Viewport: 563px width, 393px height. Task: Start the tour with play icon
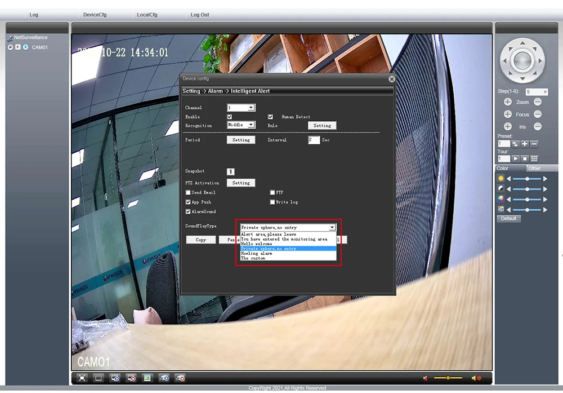[x=515, y=158]
